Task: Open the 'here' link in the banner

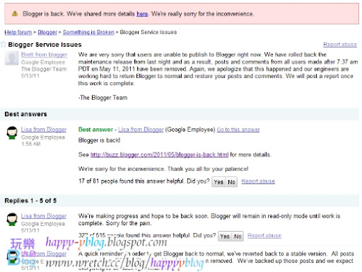Action: [142, 14]
